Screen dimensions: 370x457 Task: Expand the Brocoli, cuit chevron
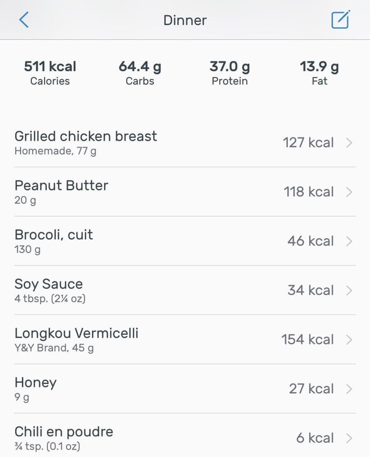coord(349,242)
